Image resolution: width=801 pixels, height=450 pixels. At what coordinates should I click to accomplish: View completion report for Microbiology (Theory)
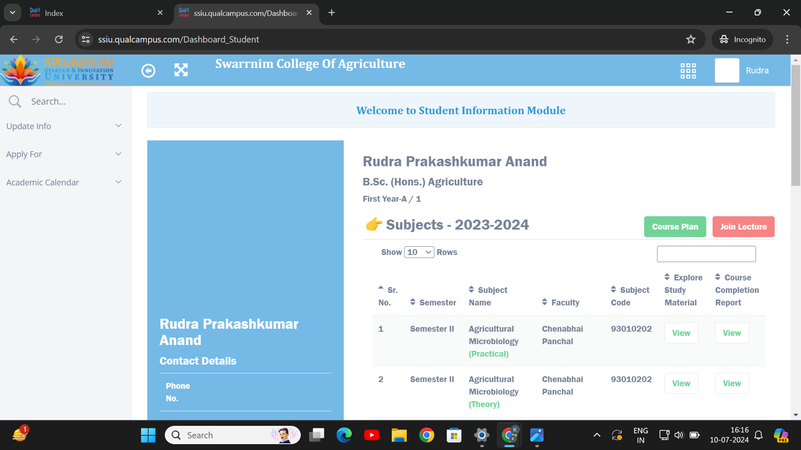coord(732,383)
